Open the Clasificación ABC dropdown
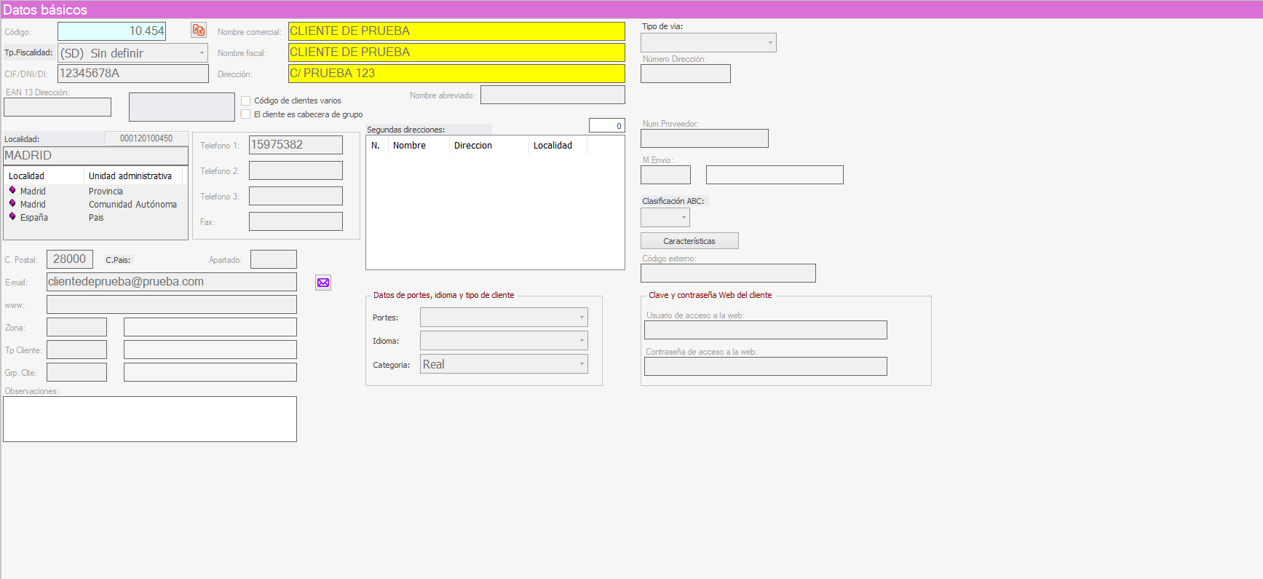This screenshot has width=1263, height=579. point(683,218)
